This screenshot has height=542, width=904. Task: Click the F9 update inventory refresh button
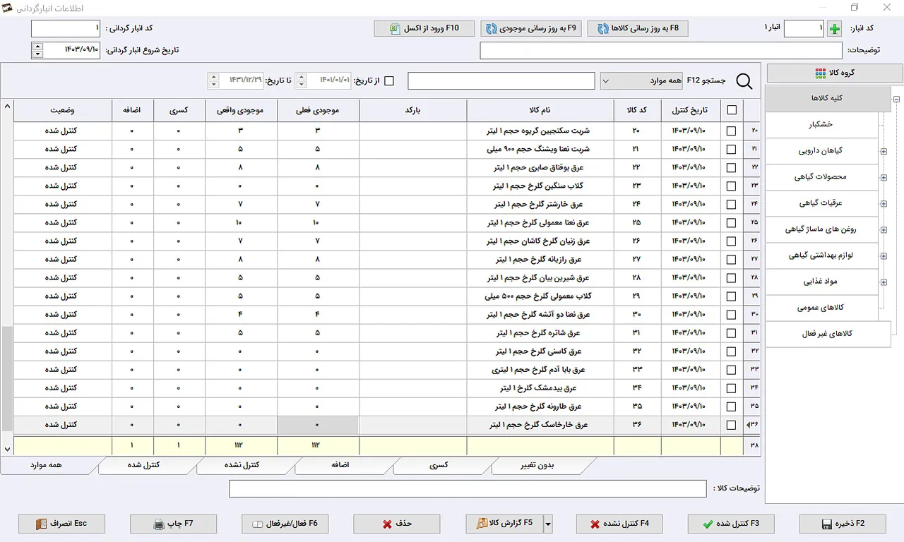[531, 29]
